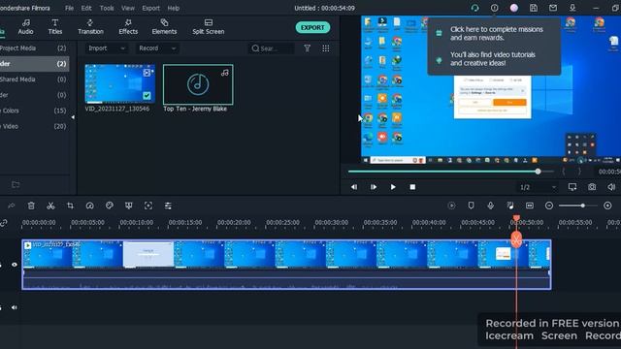
Task: Switch to the Transition tab
Action: click(90, 26)
